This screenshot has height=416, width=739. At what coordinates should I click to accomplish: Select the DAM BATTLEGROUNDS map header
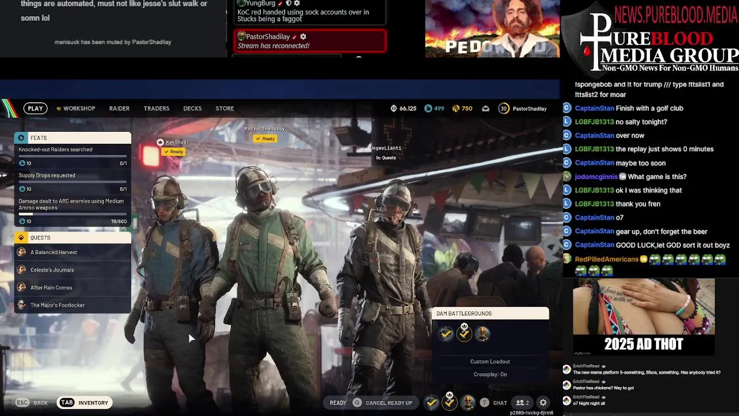(490, 314)
